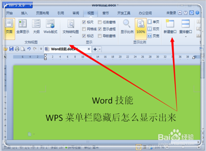The image size is (206, 151).
Task: Click the print icon in quick toolbar
Action: coord(17,49)
